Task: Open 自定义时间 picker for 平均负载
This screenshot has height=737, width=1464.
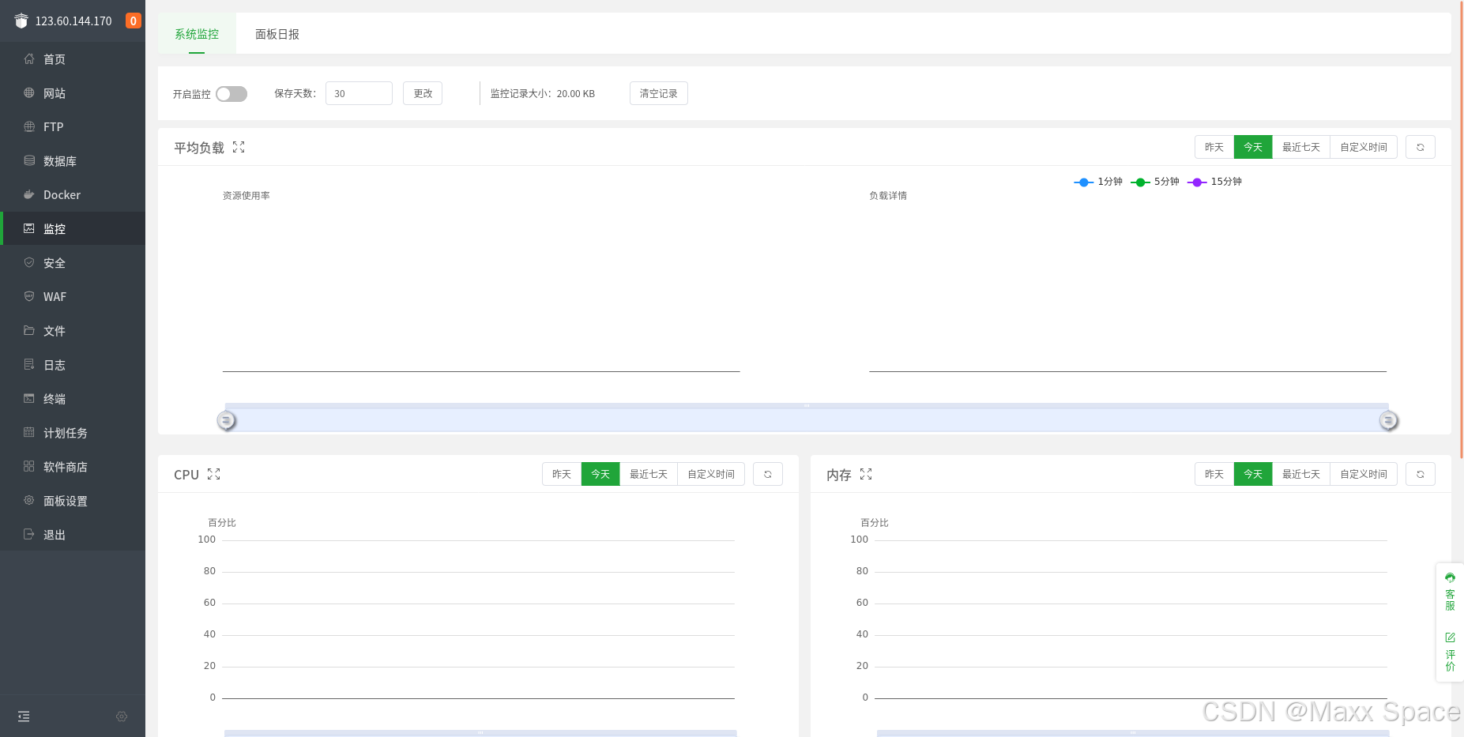Action: click(1364, 147)
